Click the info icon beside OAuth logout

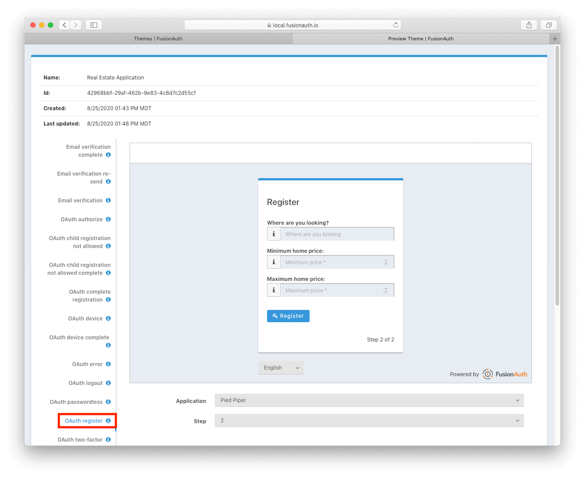coord(108,383)
